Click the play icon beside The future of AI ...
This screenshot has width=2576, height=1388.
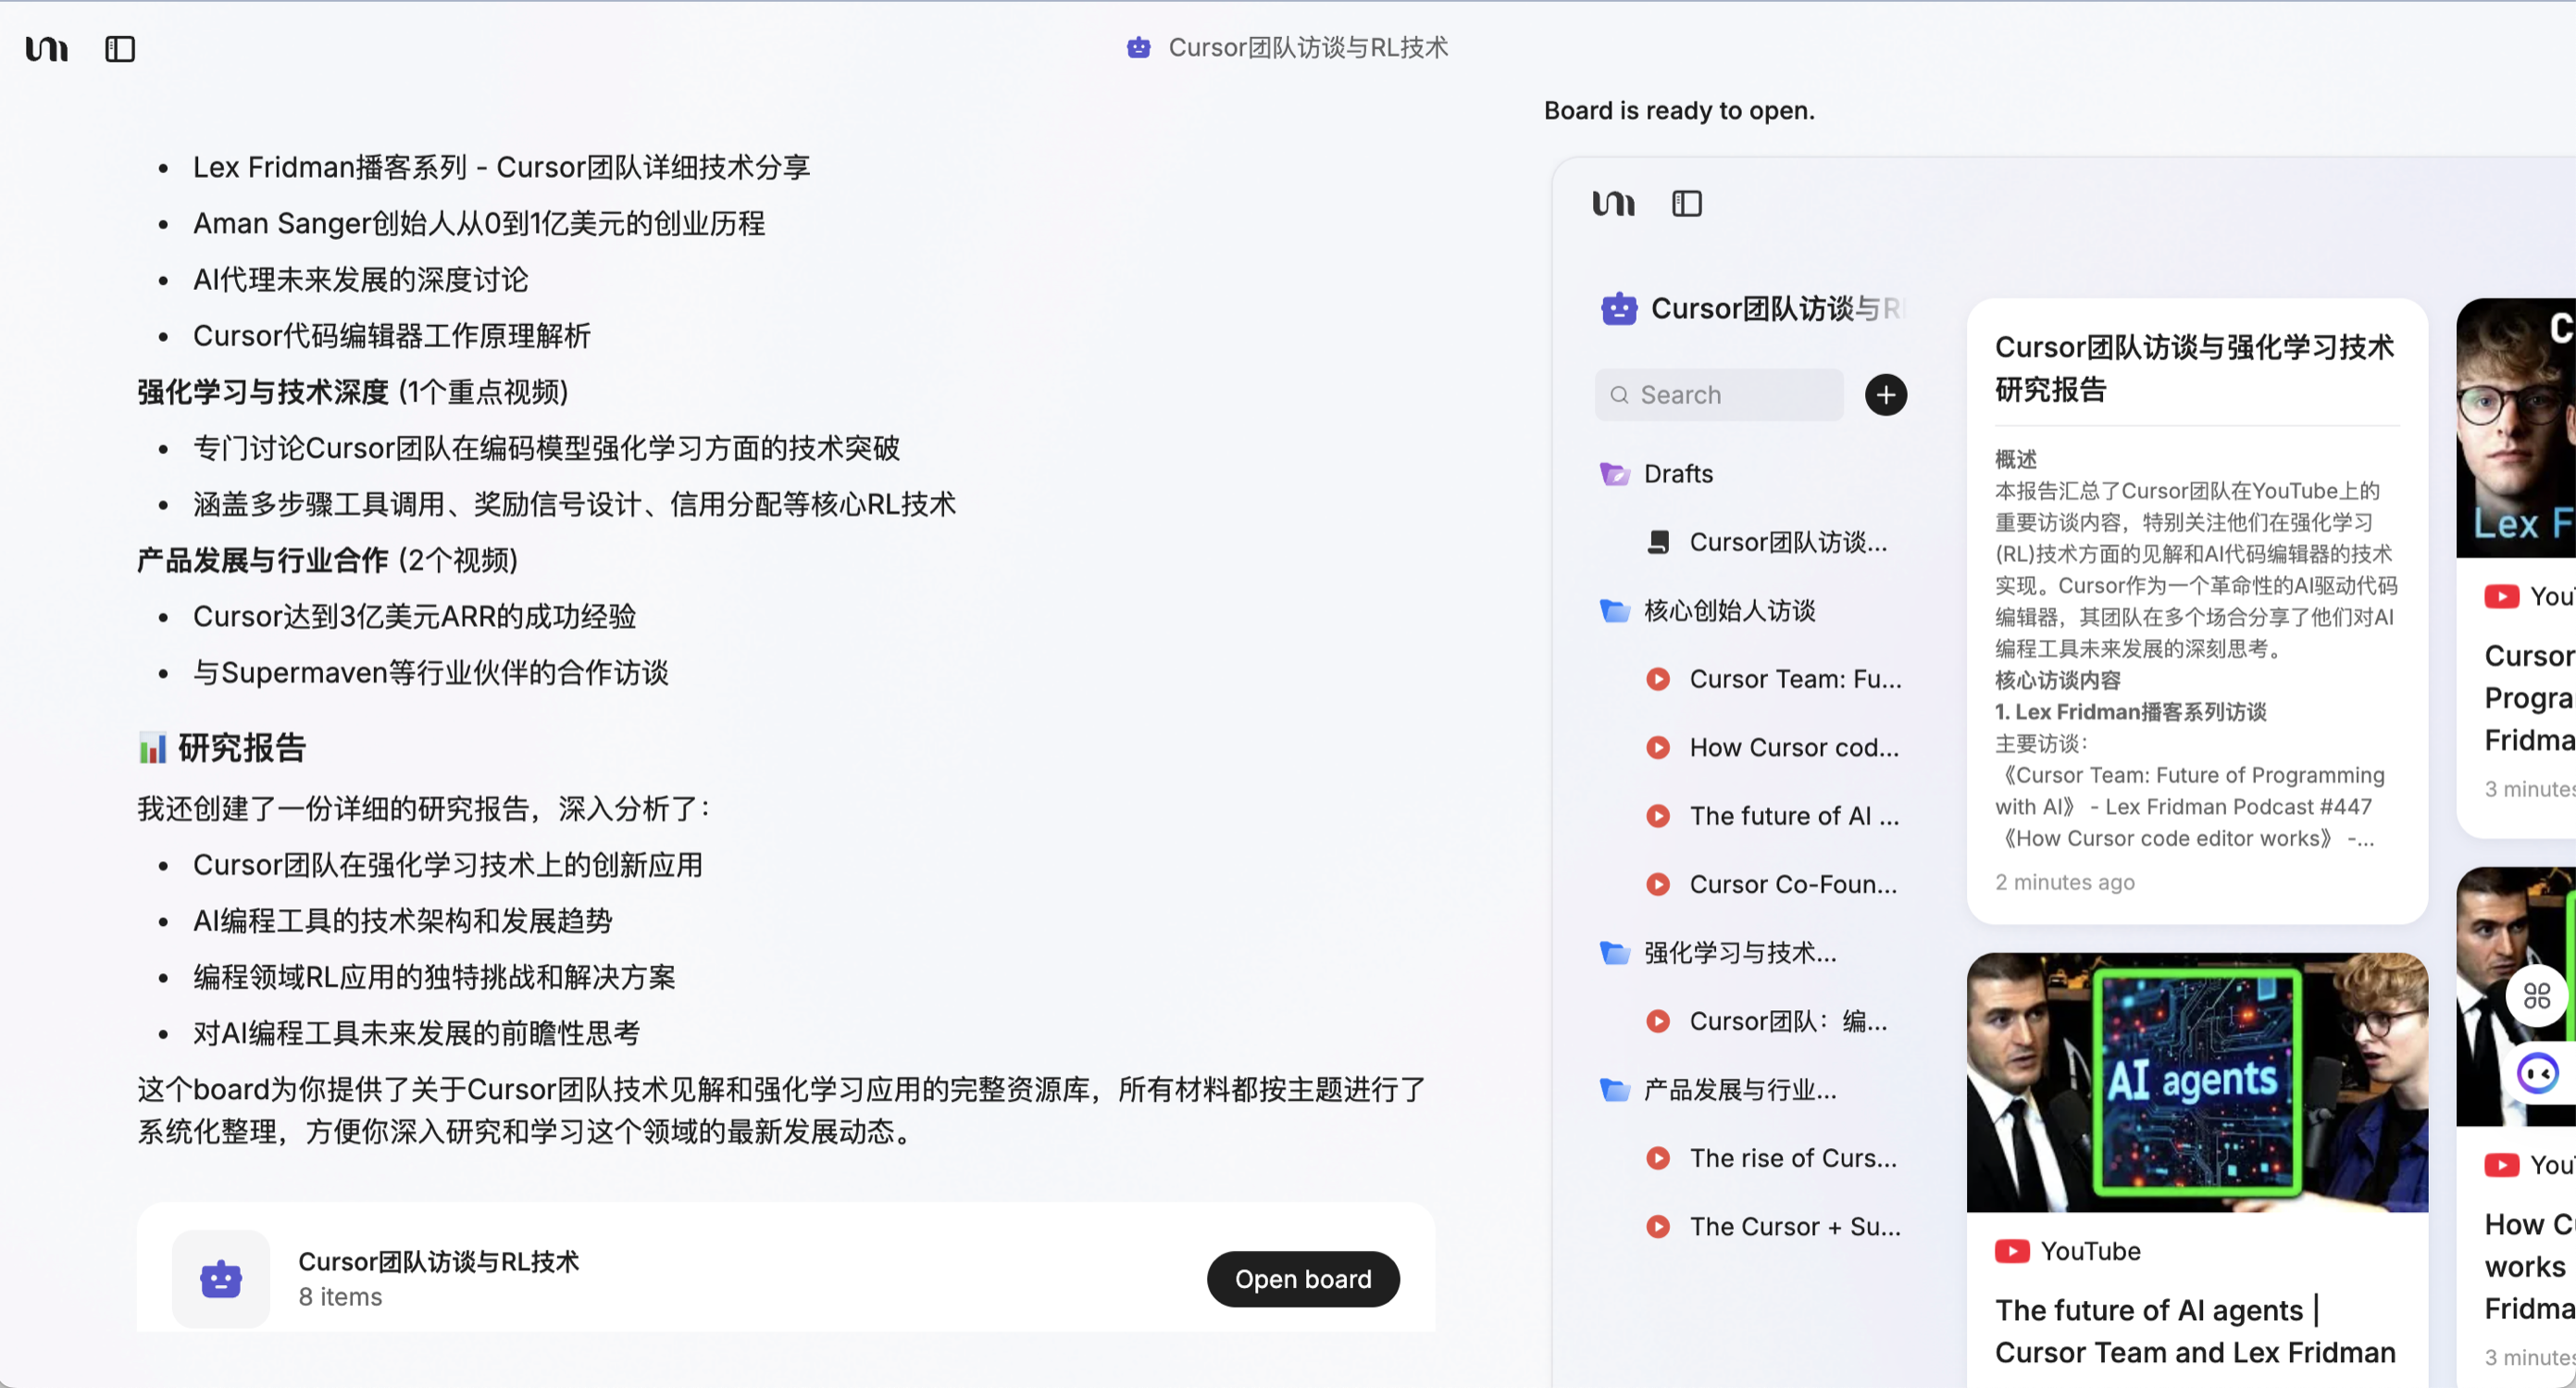point(1658,816)
